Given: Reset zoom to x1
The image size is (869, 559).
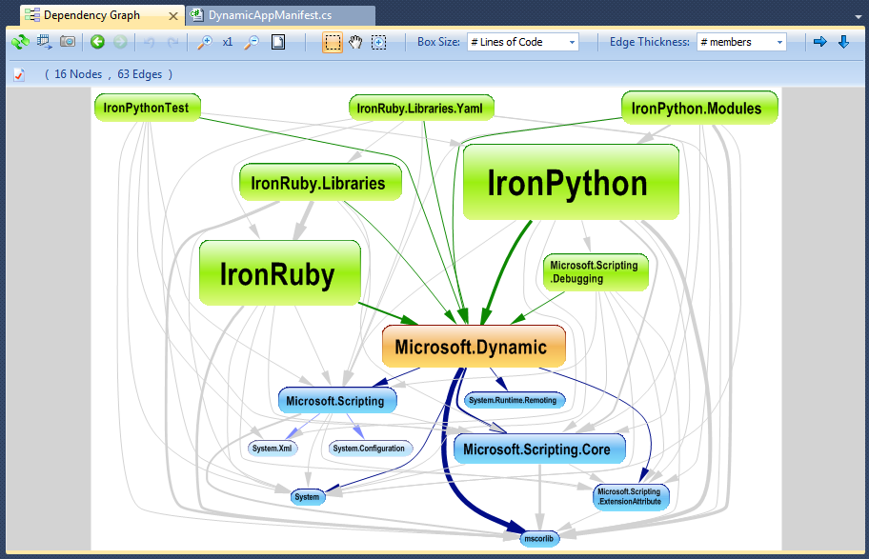Looking at the screenshot, I should point(228,42).
